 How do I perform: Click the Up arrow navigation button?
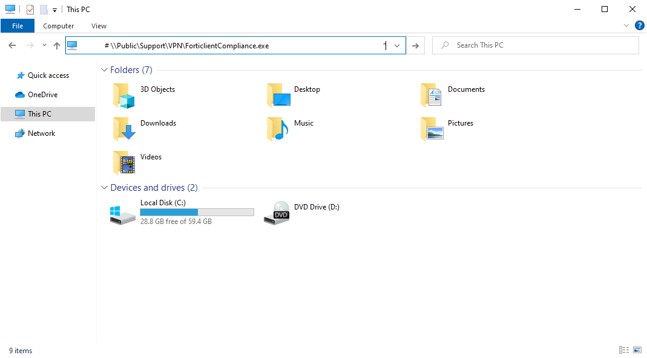(57, 45)
